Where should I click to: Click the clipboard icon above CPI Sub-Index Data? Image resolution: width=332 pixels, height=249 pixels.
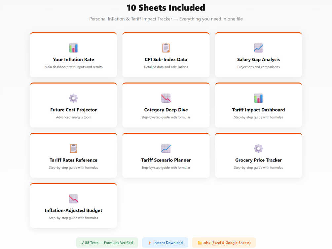pyautogui.click(x=166, y=48)
